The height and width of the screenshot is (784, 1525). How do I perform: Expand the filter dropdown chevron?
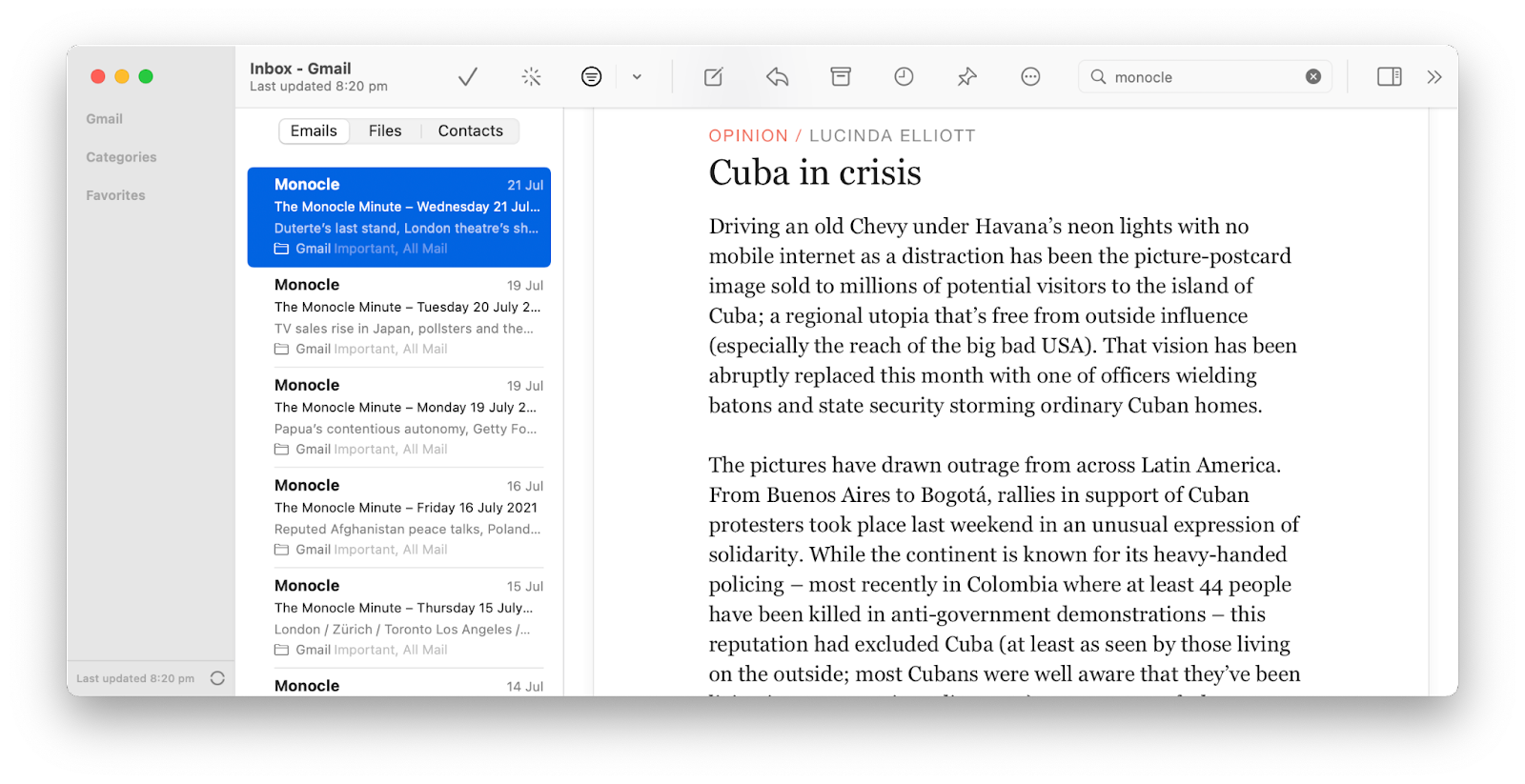pos(637,77)
